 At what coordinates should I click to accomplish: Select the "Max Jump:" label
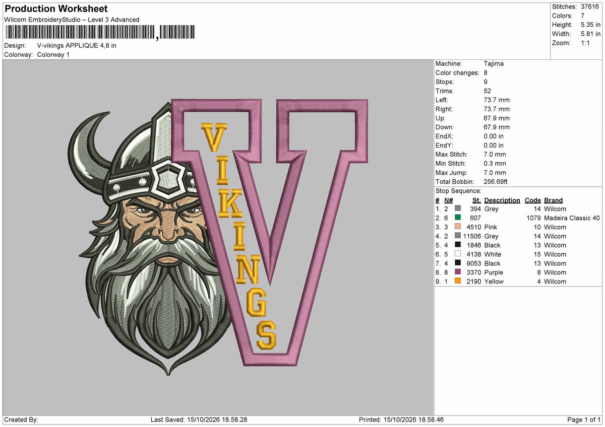tap(451, 172)
